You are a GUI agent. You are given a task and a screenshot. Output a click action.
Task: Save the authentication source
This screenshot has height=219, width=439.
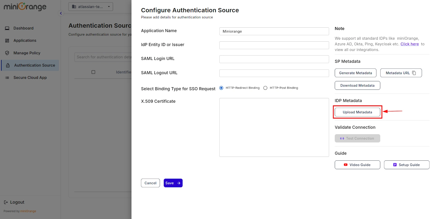pyautogui.click(x=173, y=183)
